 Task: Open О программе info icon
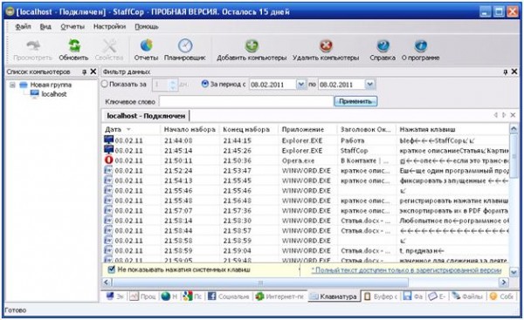420,45
